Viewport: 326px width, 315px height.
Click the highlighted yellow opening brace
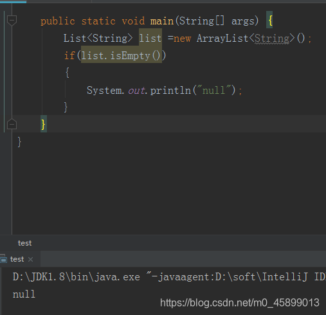pos(269,20)
